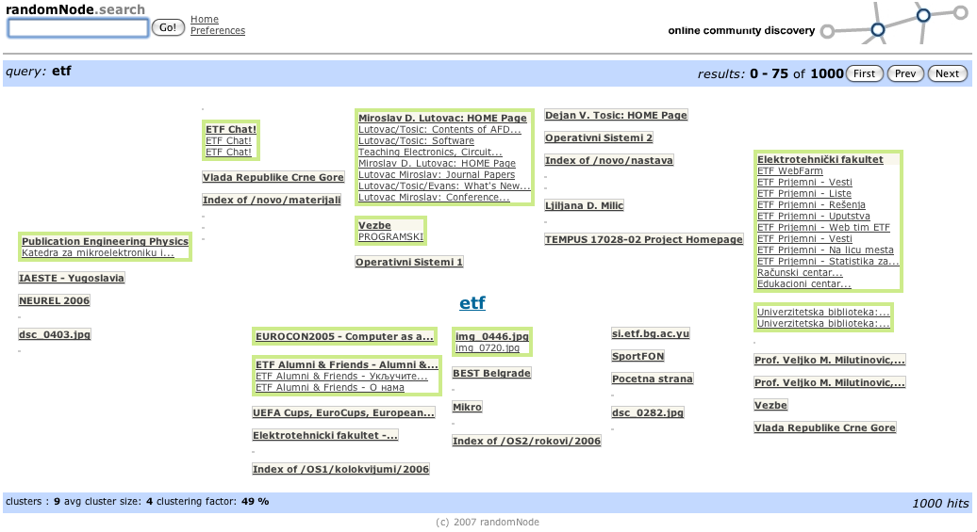The image size is (977, 532).
Task: Open the PROGRAMSKI sub-result
Action: coord(390,237)
